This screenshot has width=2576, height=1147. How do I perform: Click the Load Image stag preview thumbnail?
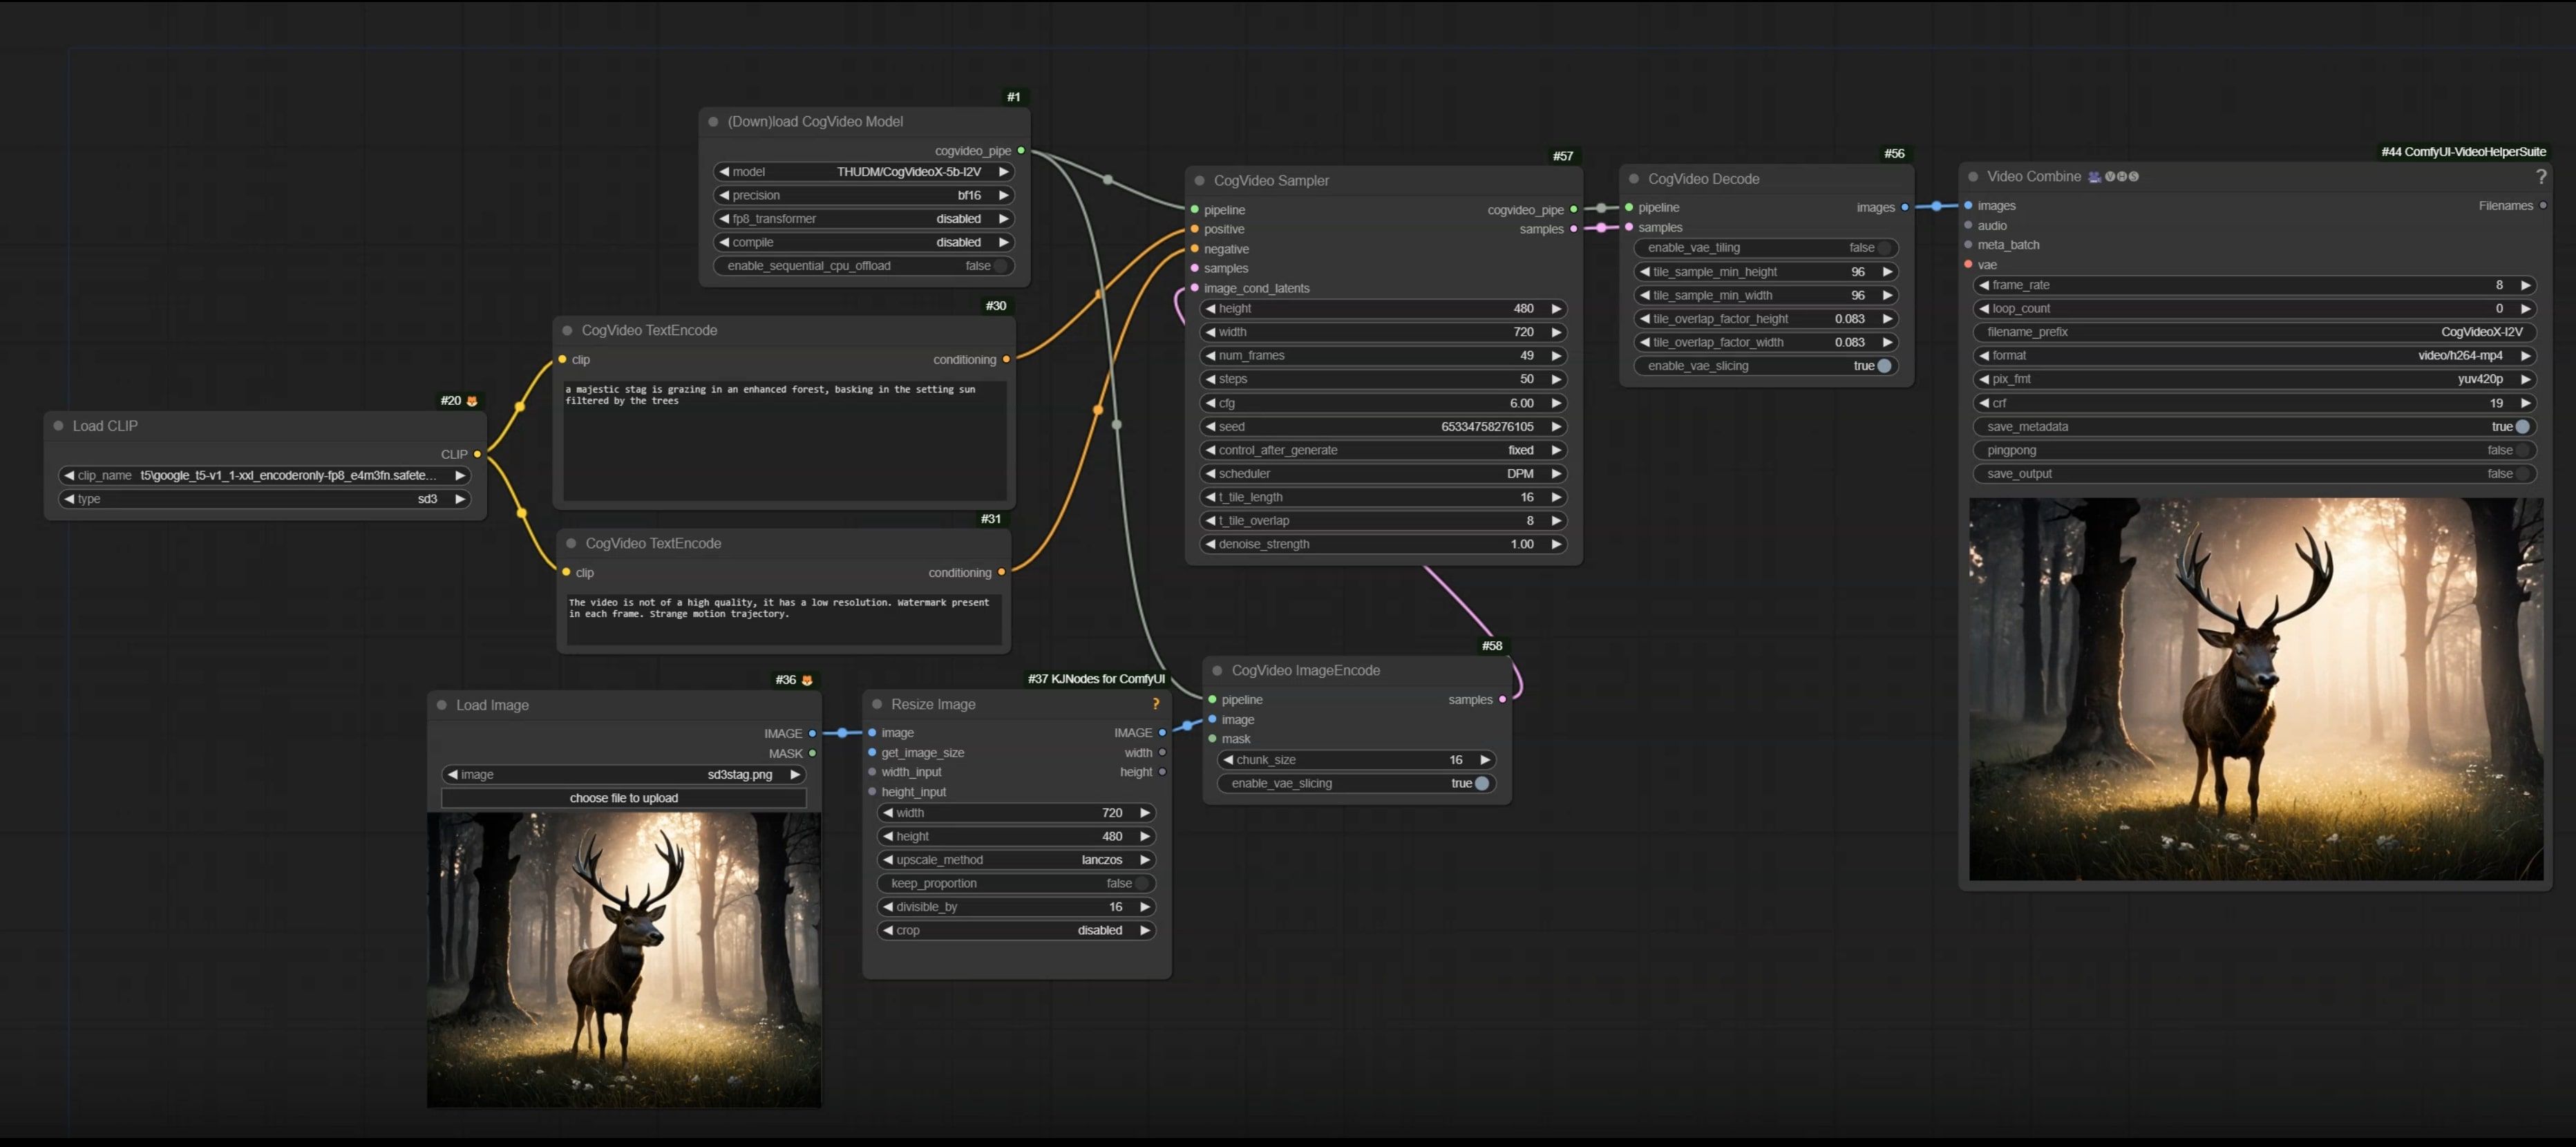tap(624, 960)
